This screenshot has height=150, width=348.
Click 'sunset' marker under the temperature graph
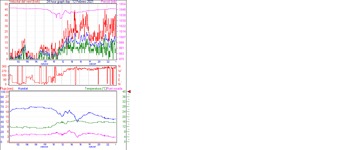[92, 147]
